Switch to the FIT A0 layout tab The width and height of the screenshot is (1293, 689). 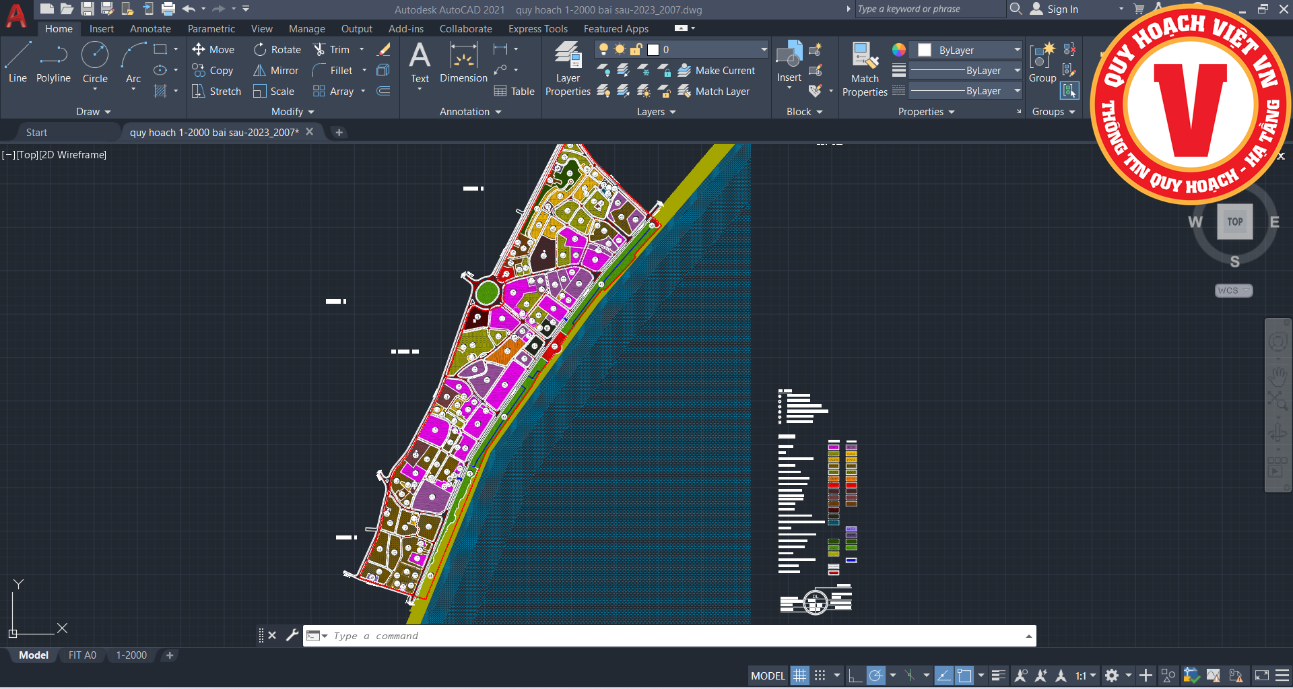[82, 655]
